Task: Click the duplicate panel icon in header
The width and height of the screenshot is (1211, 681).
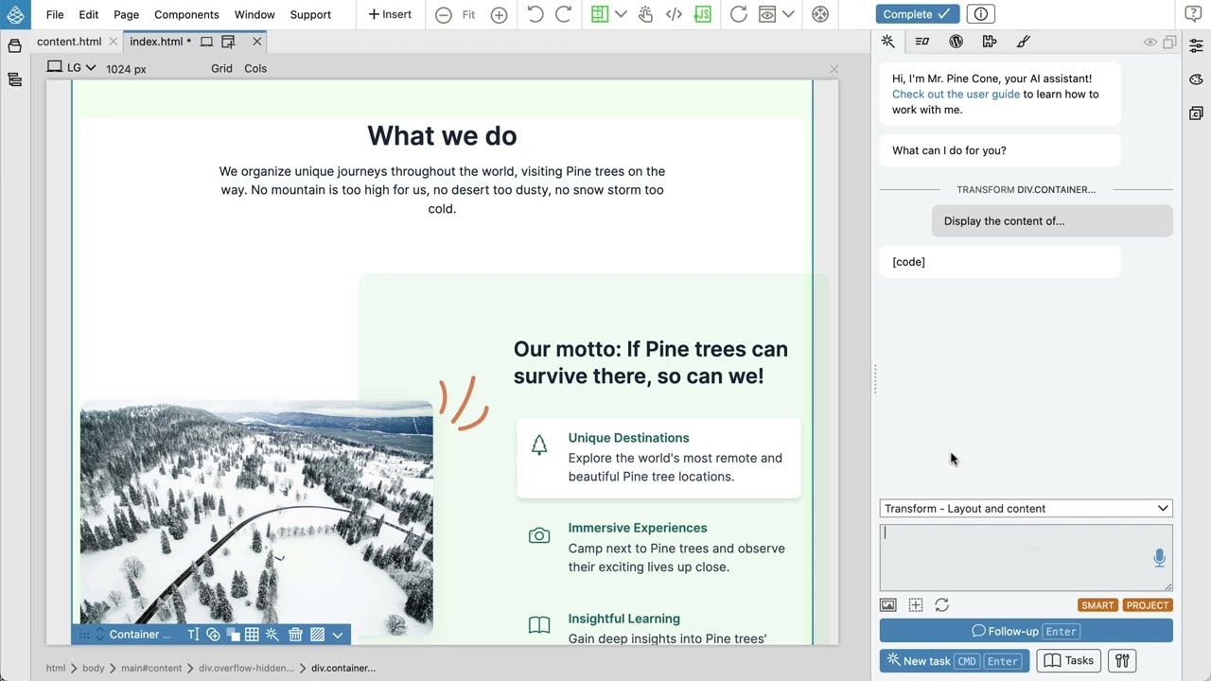Action: point(1169,43)
